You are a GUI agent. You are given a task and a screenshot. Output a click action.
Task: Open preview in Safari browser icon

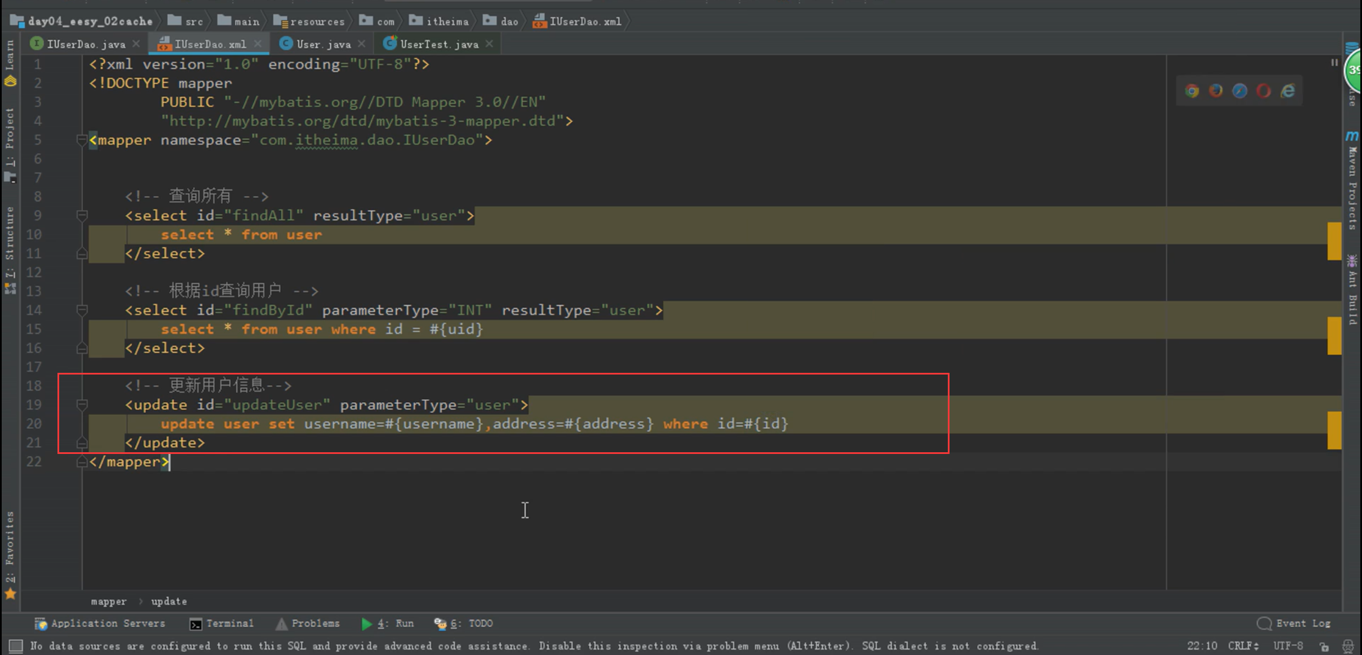tap(1240, 91)
